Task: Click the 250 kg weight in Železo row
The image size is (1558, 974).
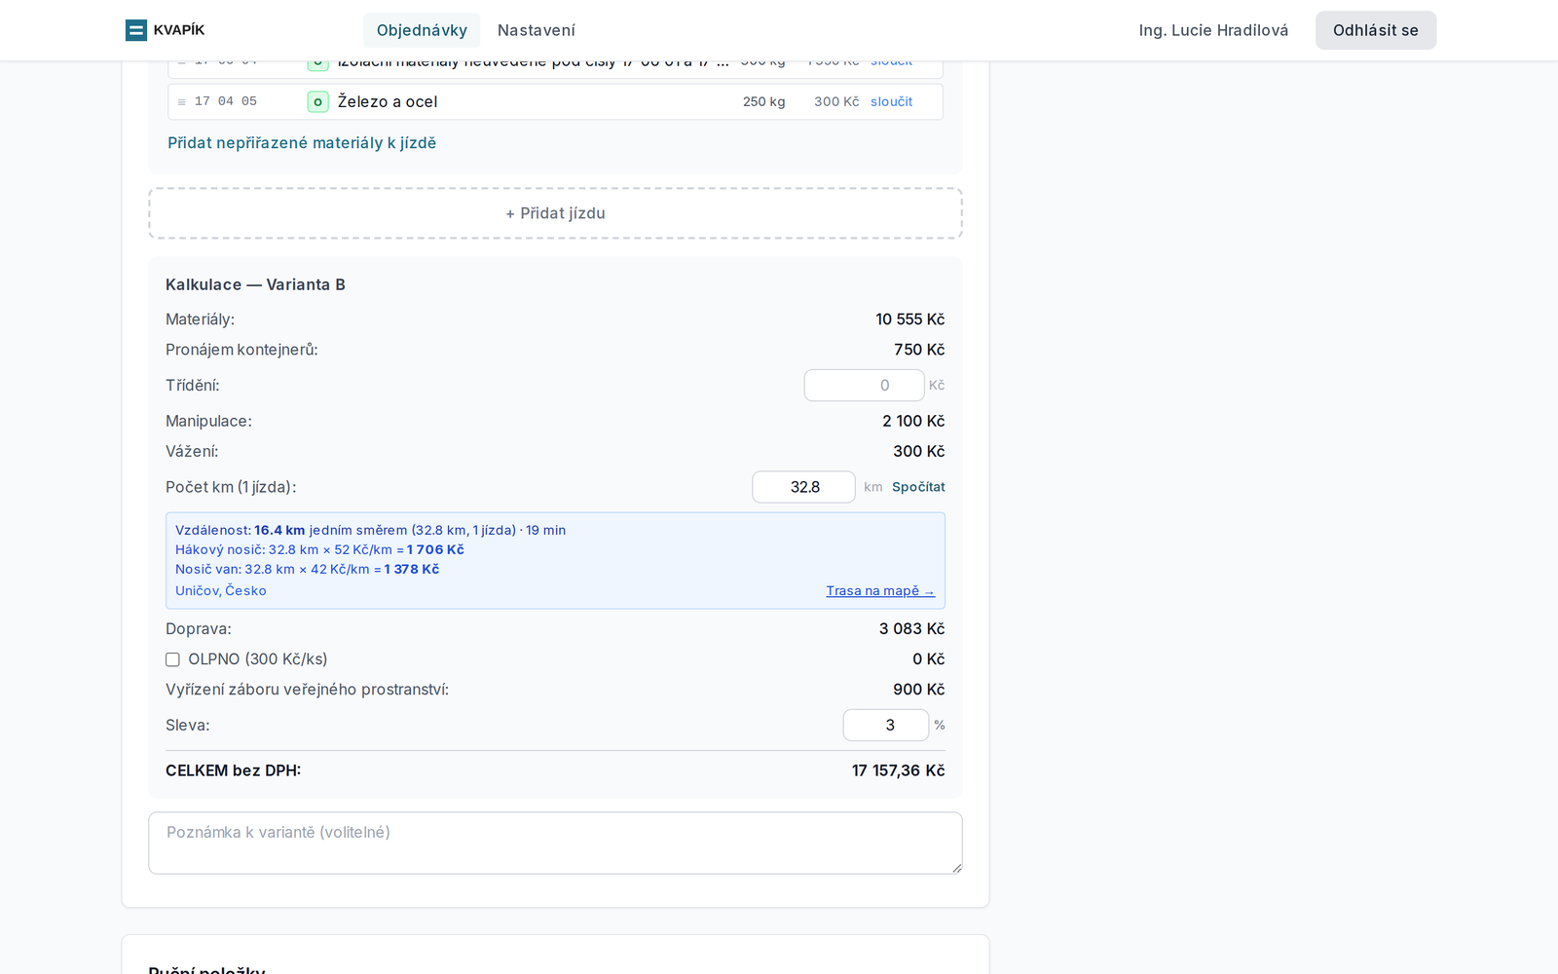Action: [763, 101]
